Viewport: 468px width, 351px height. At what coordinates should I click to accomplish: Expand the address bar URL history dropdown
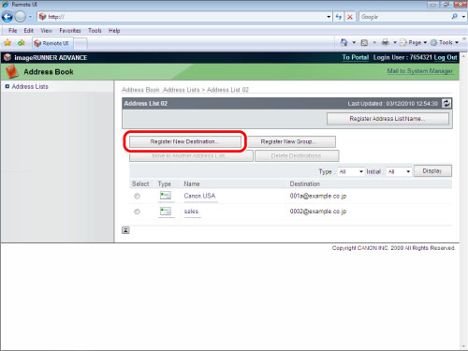tap(329, 17)
